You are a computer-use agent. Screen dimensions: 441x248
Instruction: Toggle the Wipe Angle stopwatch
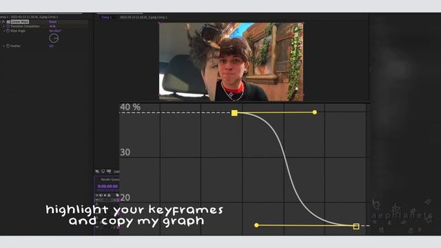[8, 31]
